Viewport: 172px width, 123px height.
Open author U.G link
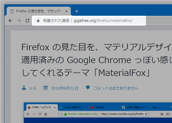33,88
